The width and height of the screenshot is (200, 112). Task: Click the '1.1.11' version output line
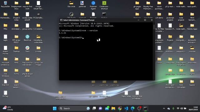[x=62, y=33]
